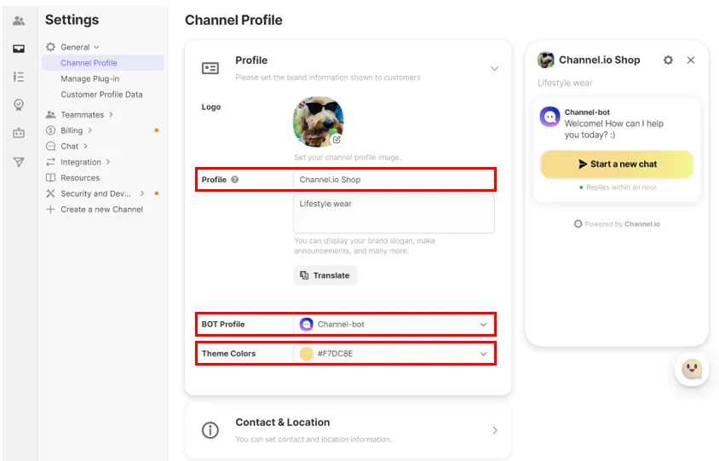Open Teammates settings item
Image resolution: width=719 pixels, height=461 pixels.
[82, 115]
